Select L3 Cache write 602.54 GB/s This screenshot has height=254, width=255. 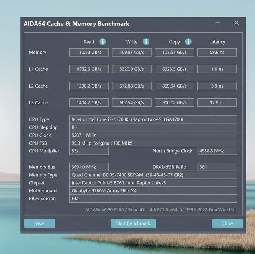point(132,103)
